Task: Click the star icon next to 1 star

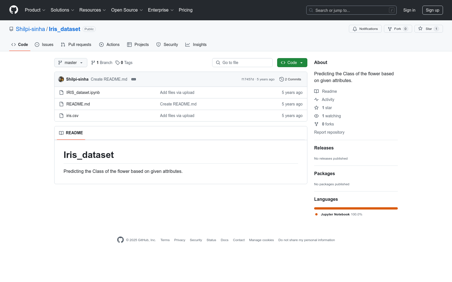Action: (x=316, y=108)
